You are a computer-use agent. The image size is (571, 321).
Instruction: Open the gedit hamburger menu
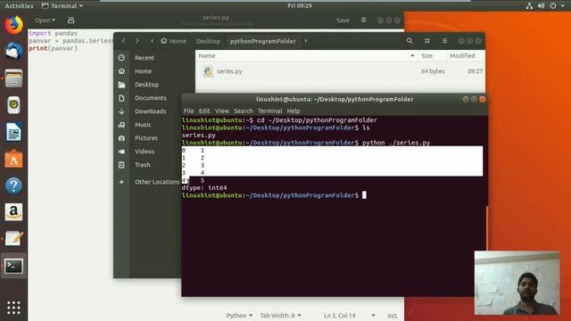point(363,21)
